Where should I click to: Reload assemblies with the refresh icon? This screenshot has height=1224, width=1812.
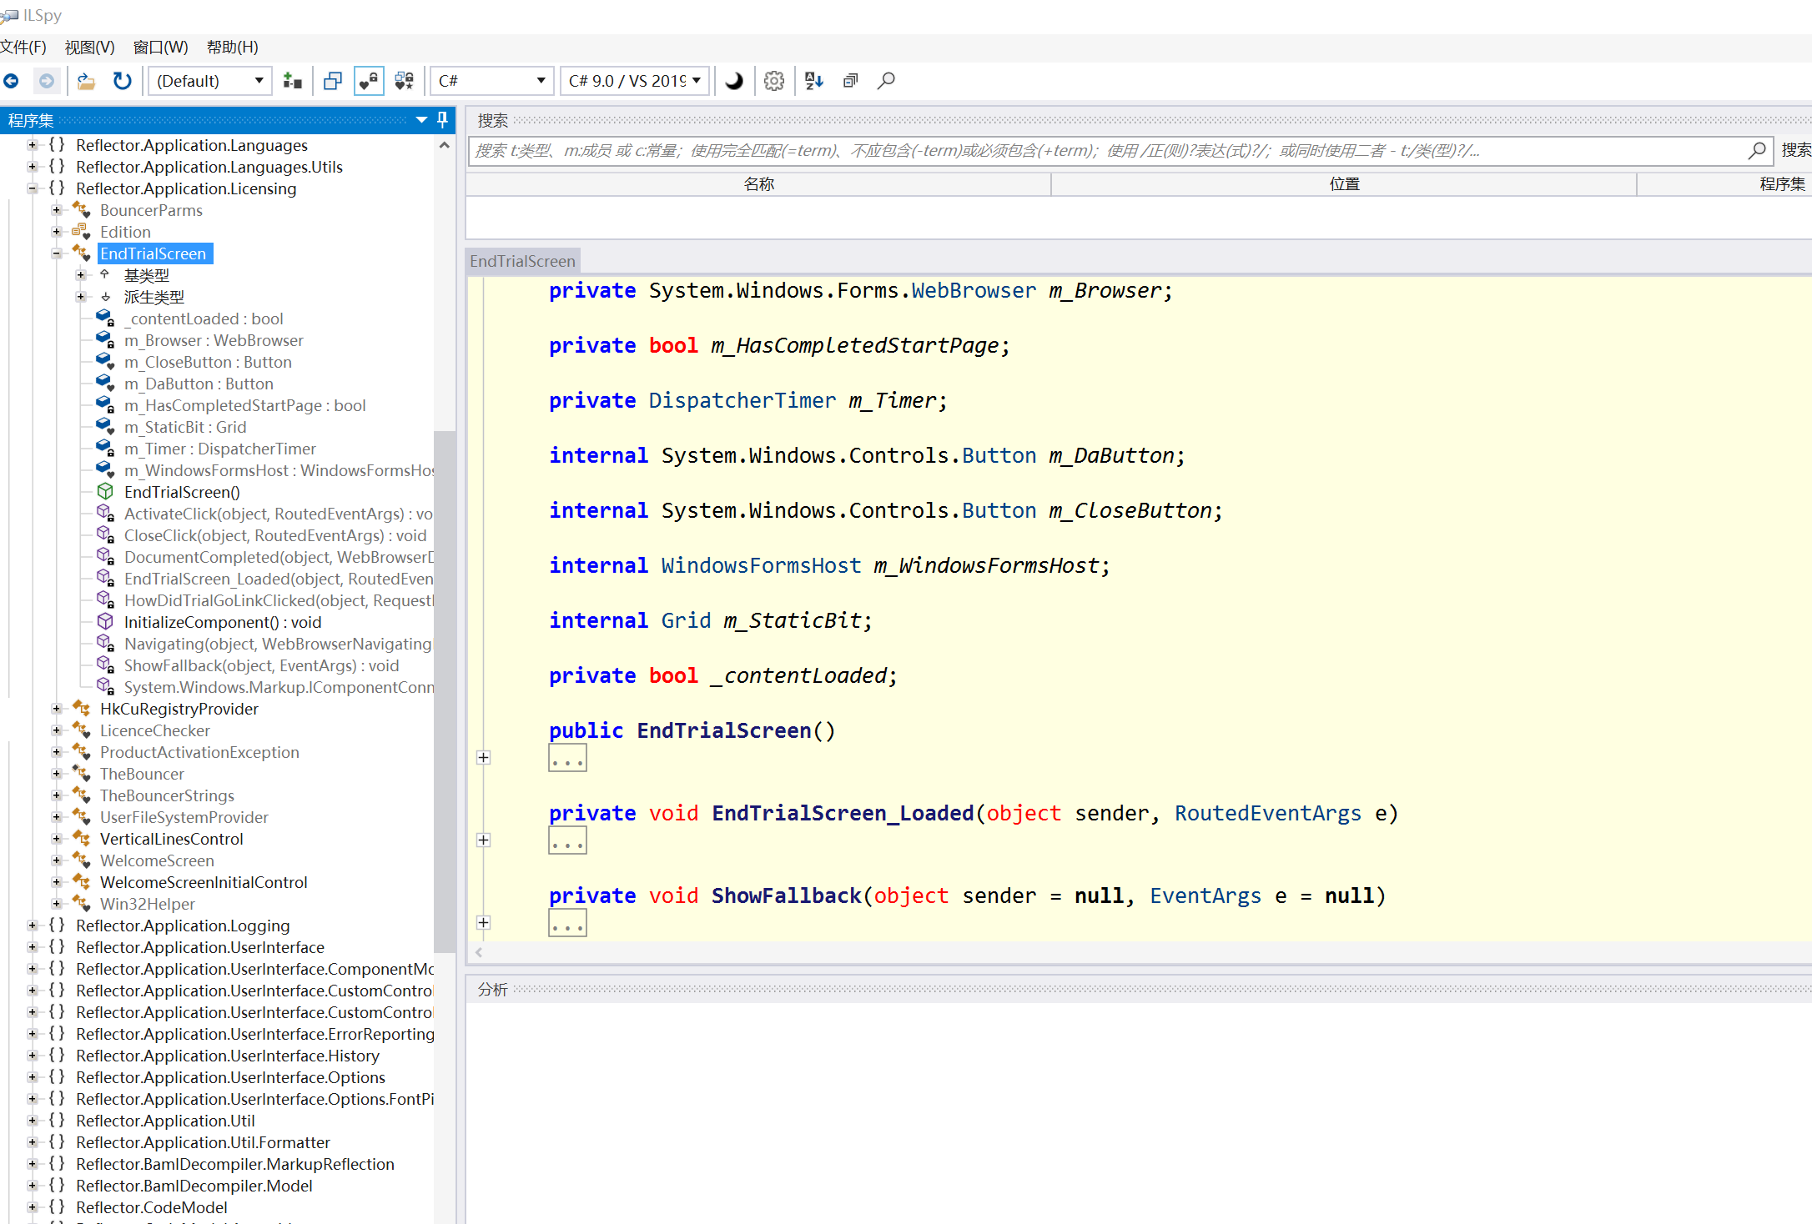[123, 81]
